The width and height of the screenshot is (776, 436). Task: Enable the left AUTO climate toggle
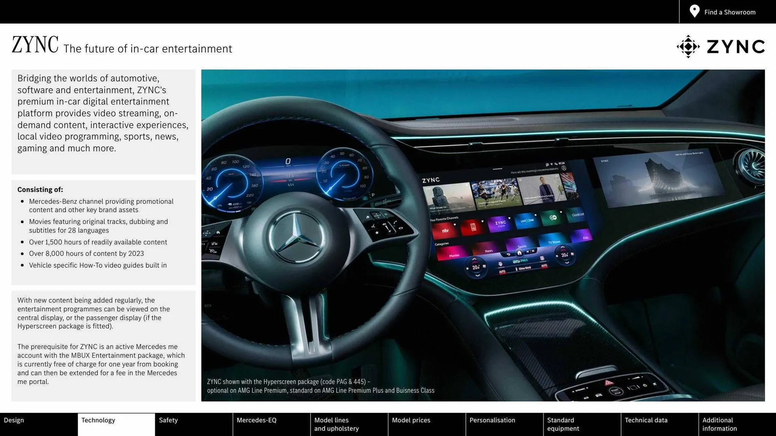[x=502, y=271]
